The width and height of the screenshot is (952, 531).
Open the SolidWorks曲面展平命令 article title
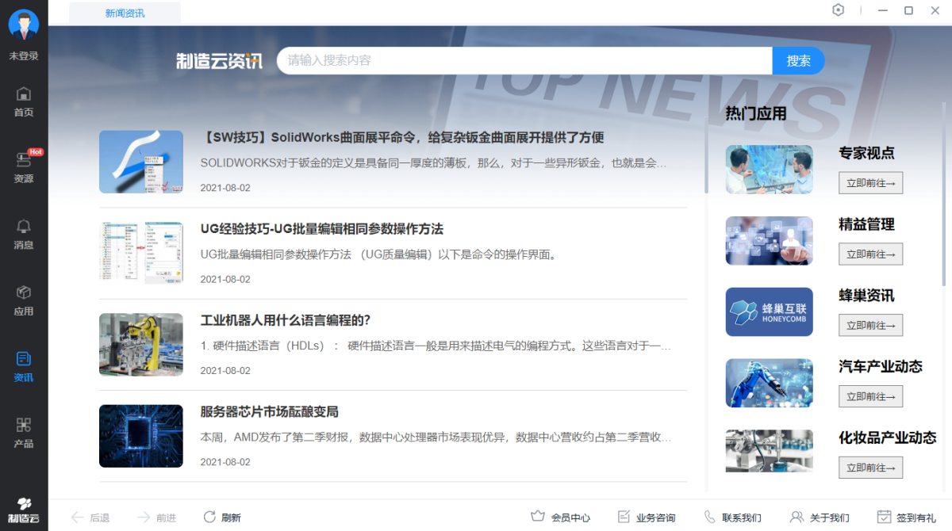pyautogui.click(x=402, y=137)
